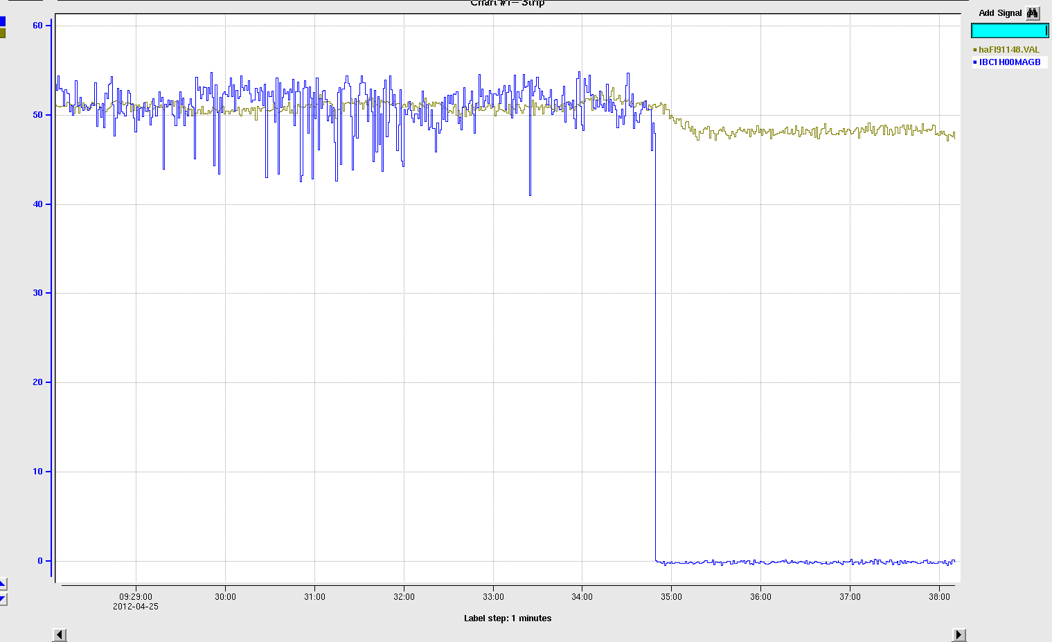Click the 35:00 time axis label
Screen dimensions: 1052x642
pos(671,596)
